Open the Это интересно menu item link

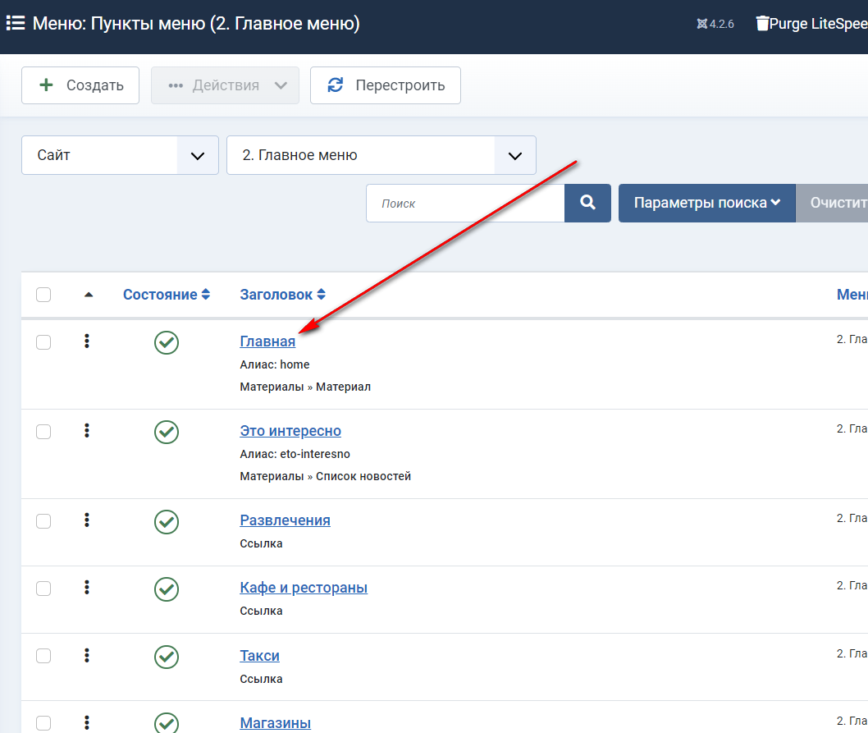pos(290,431)
